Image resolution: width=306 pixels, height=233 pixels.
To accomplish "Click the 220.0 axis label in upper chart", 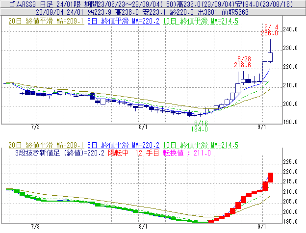I will [x=290, y=67].
